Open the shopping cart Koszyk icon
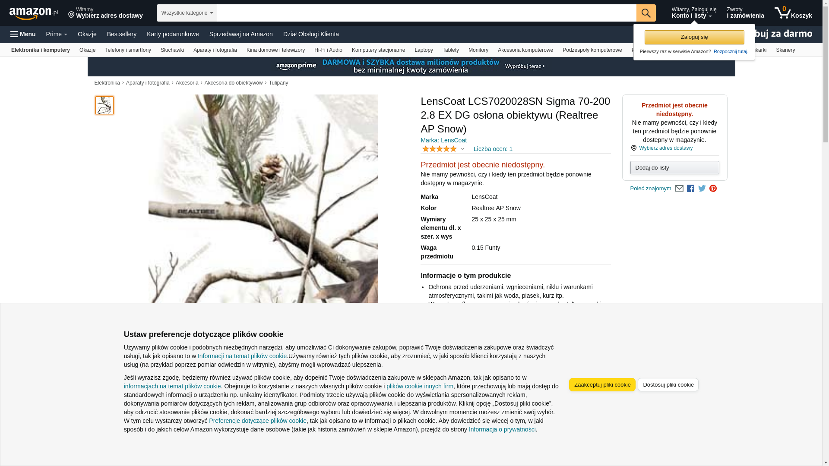Image resolution: width=829 pixels, height=466 pixels. tap(793, 13)
